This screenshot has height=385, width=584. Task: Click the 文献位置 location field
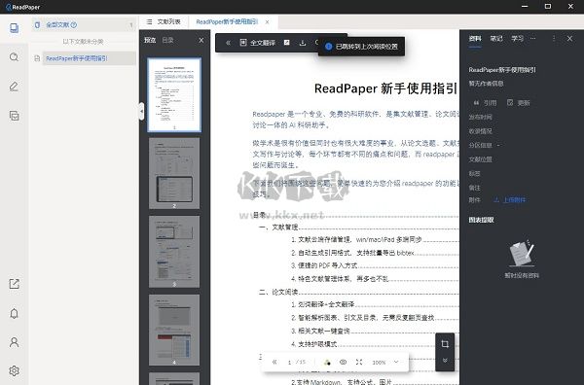pos(481,159)
